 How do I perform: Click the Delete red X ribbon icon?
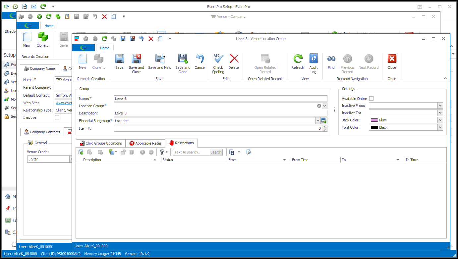tap(234, 59)
